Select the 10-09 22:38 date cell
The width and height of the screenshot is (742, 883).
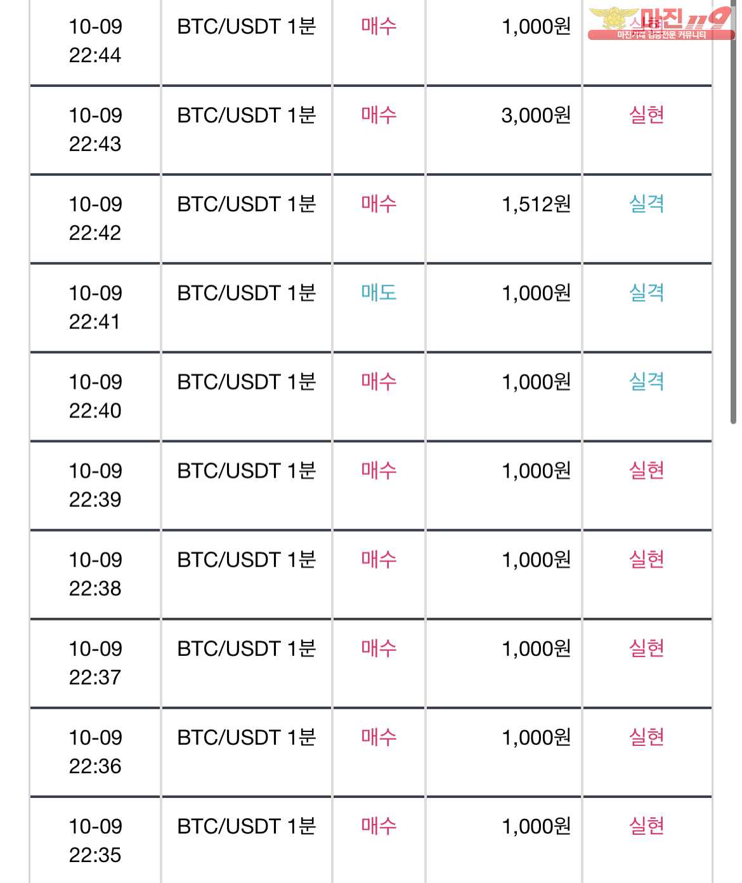click(95, 574)
